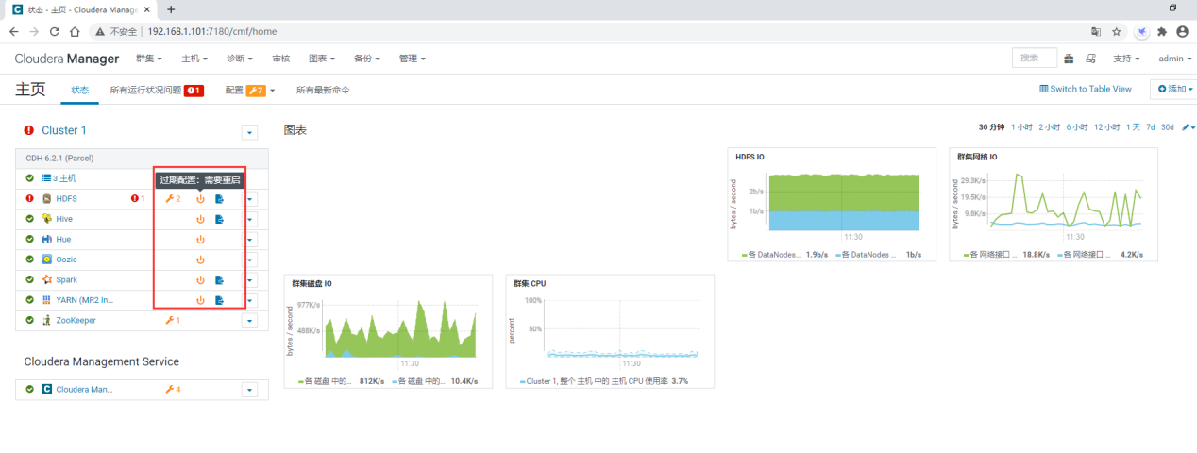1197x453 pixels.
Task: Open the ZooKeeper wrench configuration issue icon
Action: tap(173, 321)
